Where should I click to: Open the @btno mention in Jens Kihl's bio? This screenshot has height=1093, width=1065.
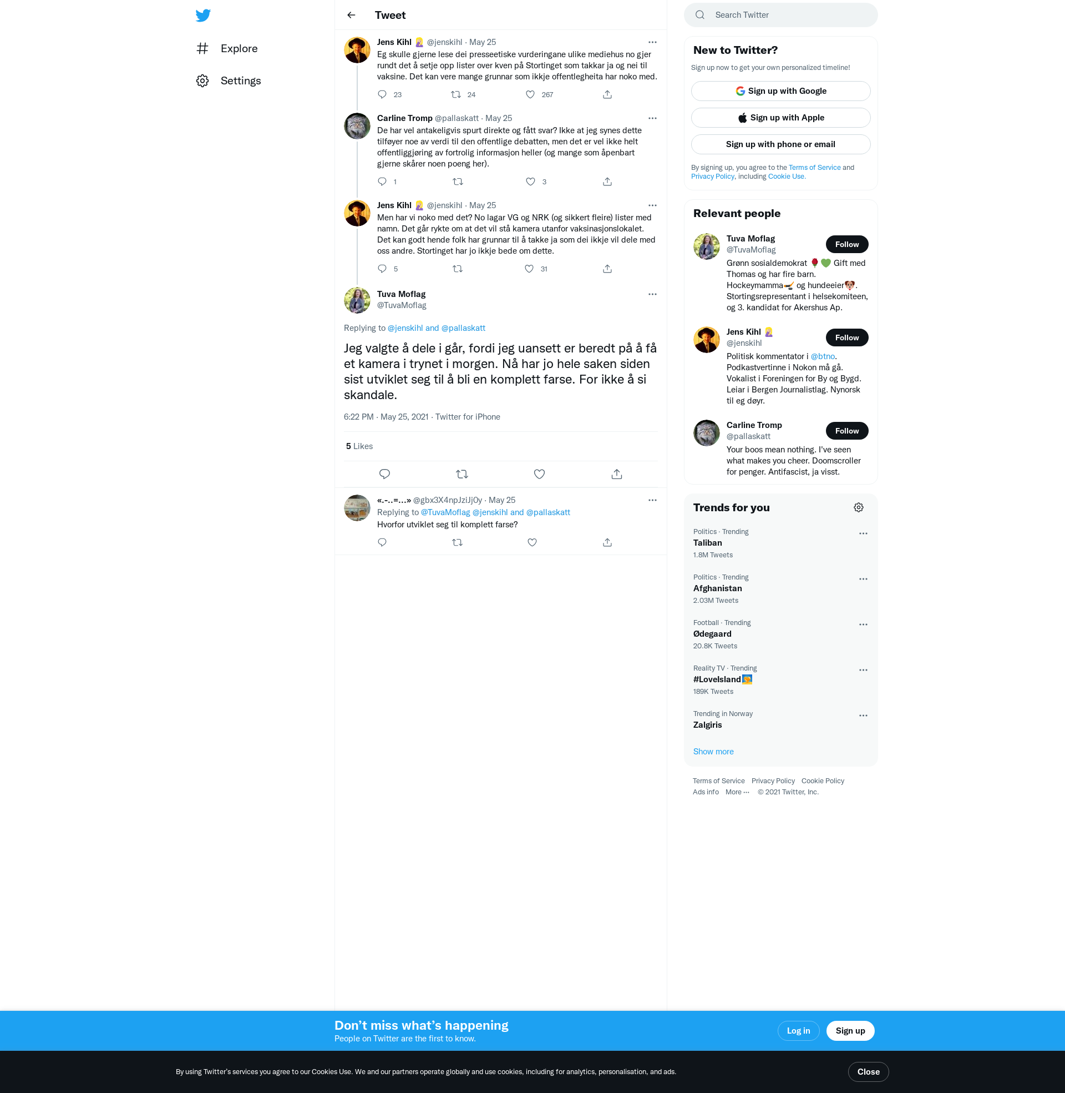point(822,356)
